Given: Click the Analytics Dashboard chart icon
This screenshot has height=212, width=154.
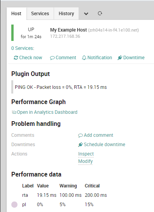Looking at the screenshot, I should click(x=14, y=112).
